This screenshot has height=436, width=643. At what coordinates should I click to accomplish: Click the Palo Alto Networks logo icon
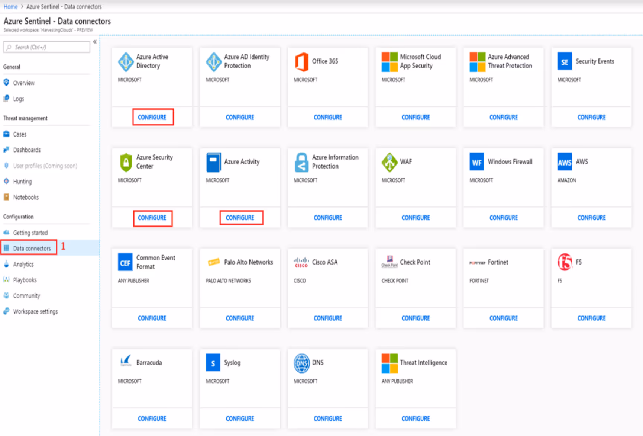214,262
